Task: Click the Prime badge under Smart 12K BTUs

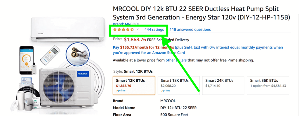Action: 121,90
